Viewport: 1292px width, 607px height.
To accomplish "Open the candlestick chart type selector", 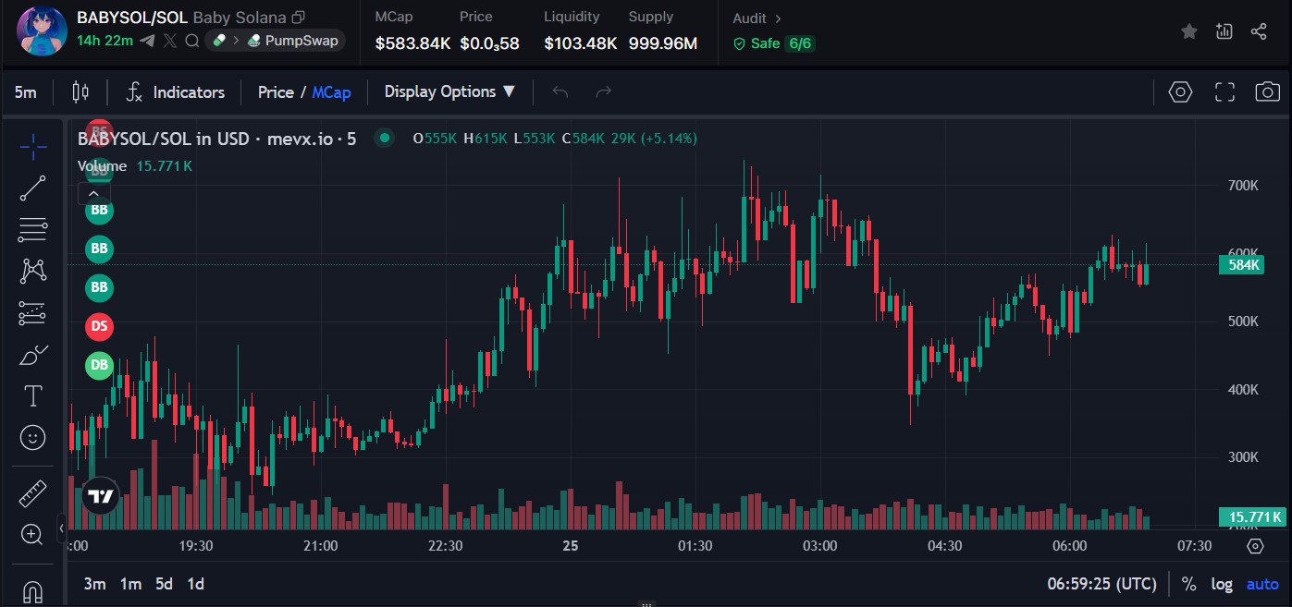I will [x=80, y=92].
